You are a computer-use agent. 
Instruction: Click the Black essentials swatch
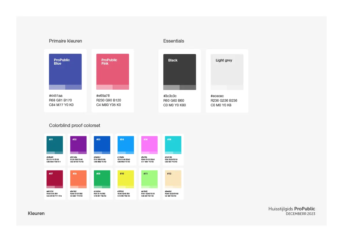[180, 72]
